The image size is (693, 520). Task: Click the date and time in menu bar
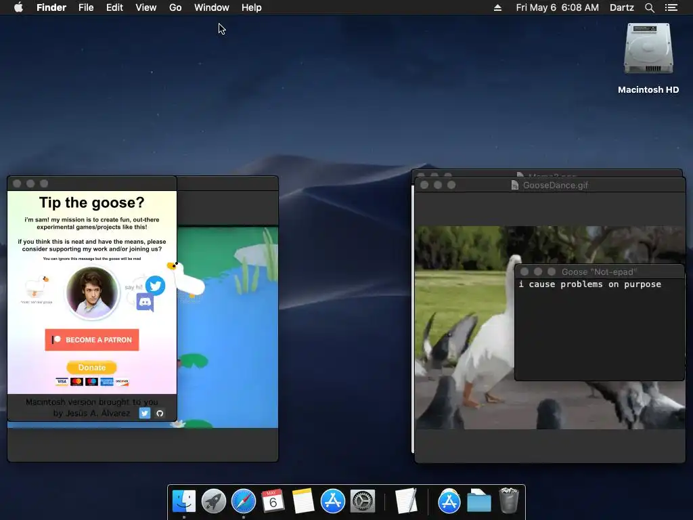coord(558,7)
